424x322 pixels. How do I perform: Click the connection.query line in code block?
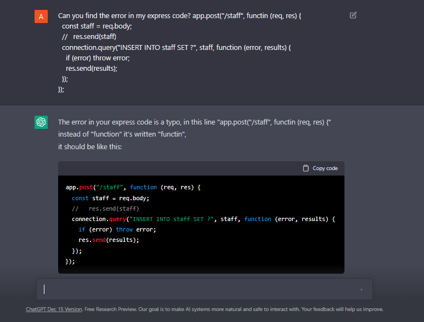203,219
